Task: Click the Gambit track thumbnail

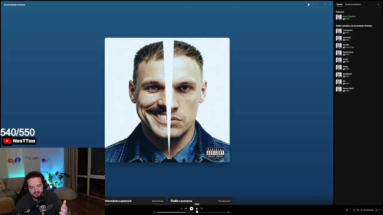Action: coord(339,46)
